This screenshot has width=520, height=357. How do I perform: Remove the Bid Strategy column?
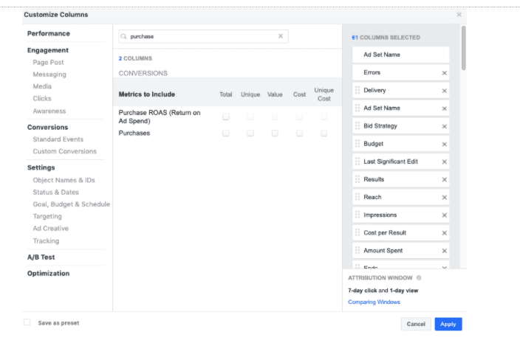444,126
